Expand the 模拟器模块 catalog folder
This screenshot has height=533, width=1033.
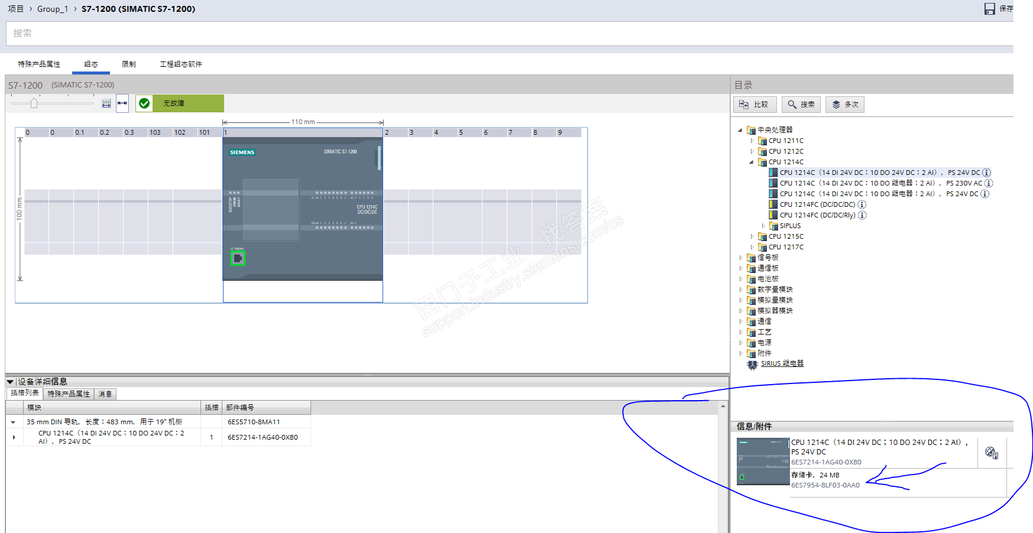point(740,311)
